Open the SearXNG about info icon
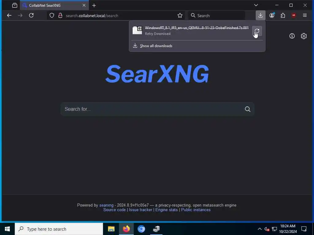Viewport: 314px width, 235px height. (292, 36)
